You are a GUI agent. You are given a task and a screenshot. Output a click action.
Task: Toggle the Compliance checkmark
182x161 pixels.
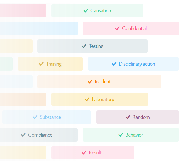[23, 135]
